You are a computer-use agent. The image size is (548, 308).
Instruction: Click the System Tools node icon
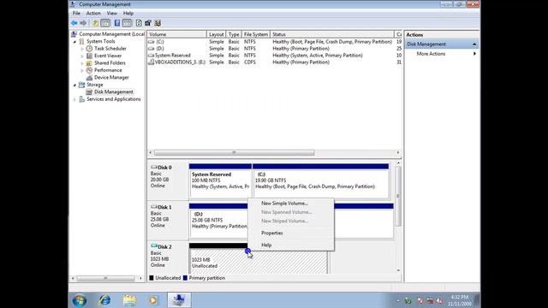tap(82, 41)
